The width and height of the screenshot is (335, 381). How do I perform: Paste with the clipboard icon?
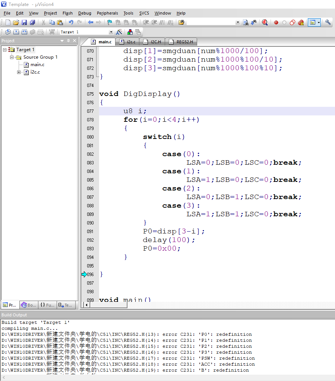60,22
